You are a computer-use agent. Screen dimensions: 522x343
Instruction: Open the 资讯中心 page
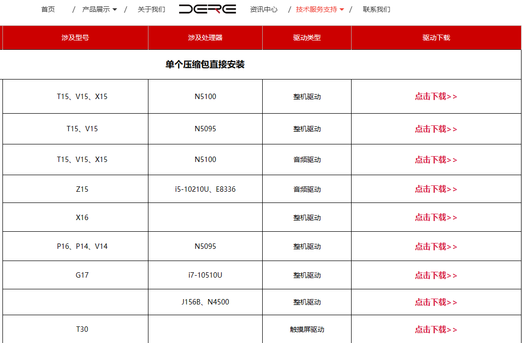263,9
